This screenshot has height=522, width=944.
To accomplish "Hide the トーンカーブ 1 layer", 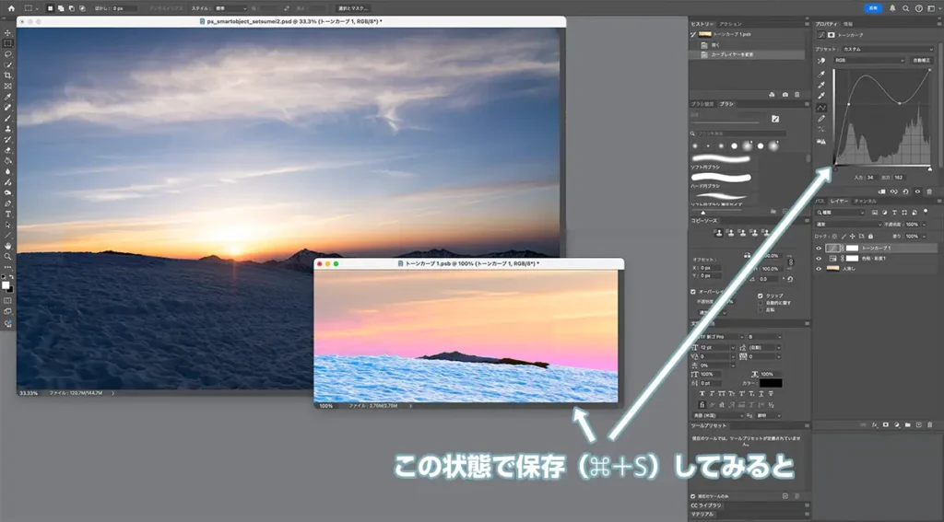I will click(x=819, y=248).
